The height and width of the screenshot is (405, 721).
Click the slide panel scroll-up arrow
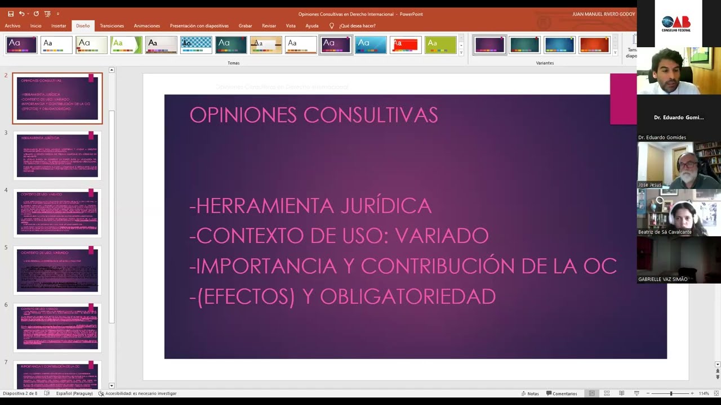pyautogui.click(x=112, y=70)
